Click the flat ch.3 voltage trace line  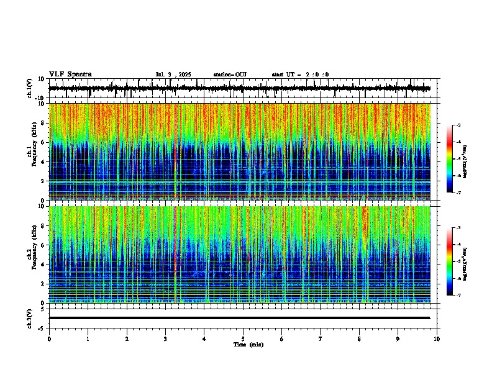240,318
